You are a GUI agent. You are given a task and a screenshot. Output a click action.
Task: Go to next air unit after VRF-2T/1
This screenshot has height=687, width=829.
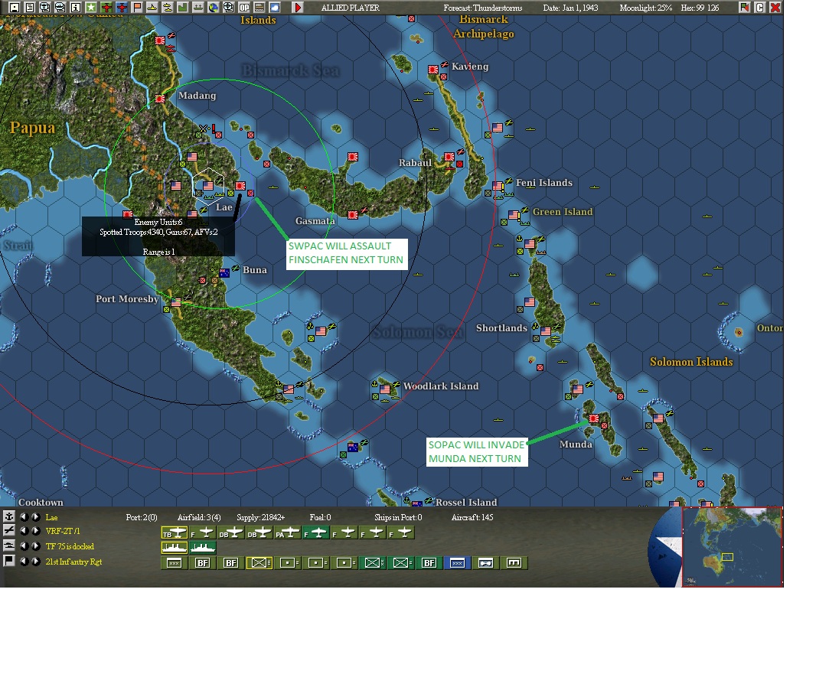click(x=35, y=531)
